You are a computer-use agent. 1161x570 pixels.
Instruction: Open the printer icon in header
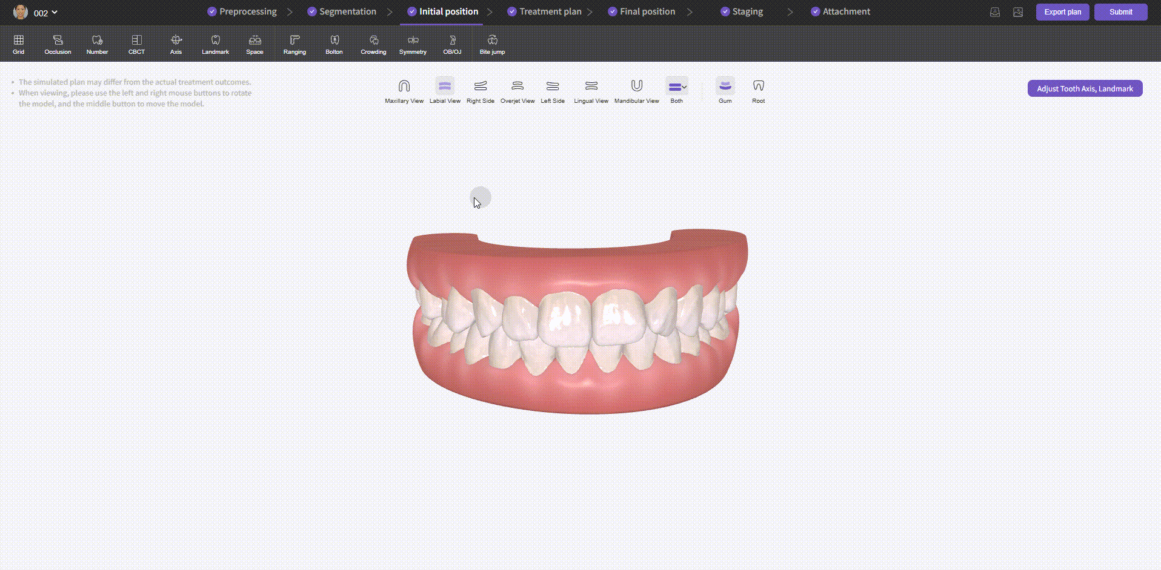pos(995,12)
